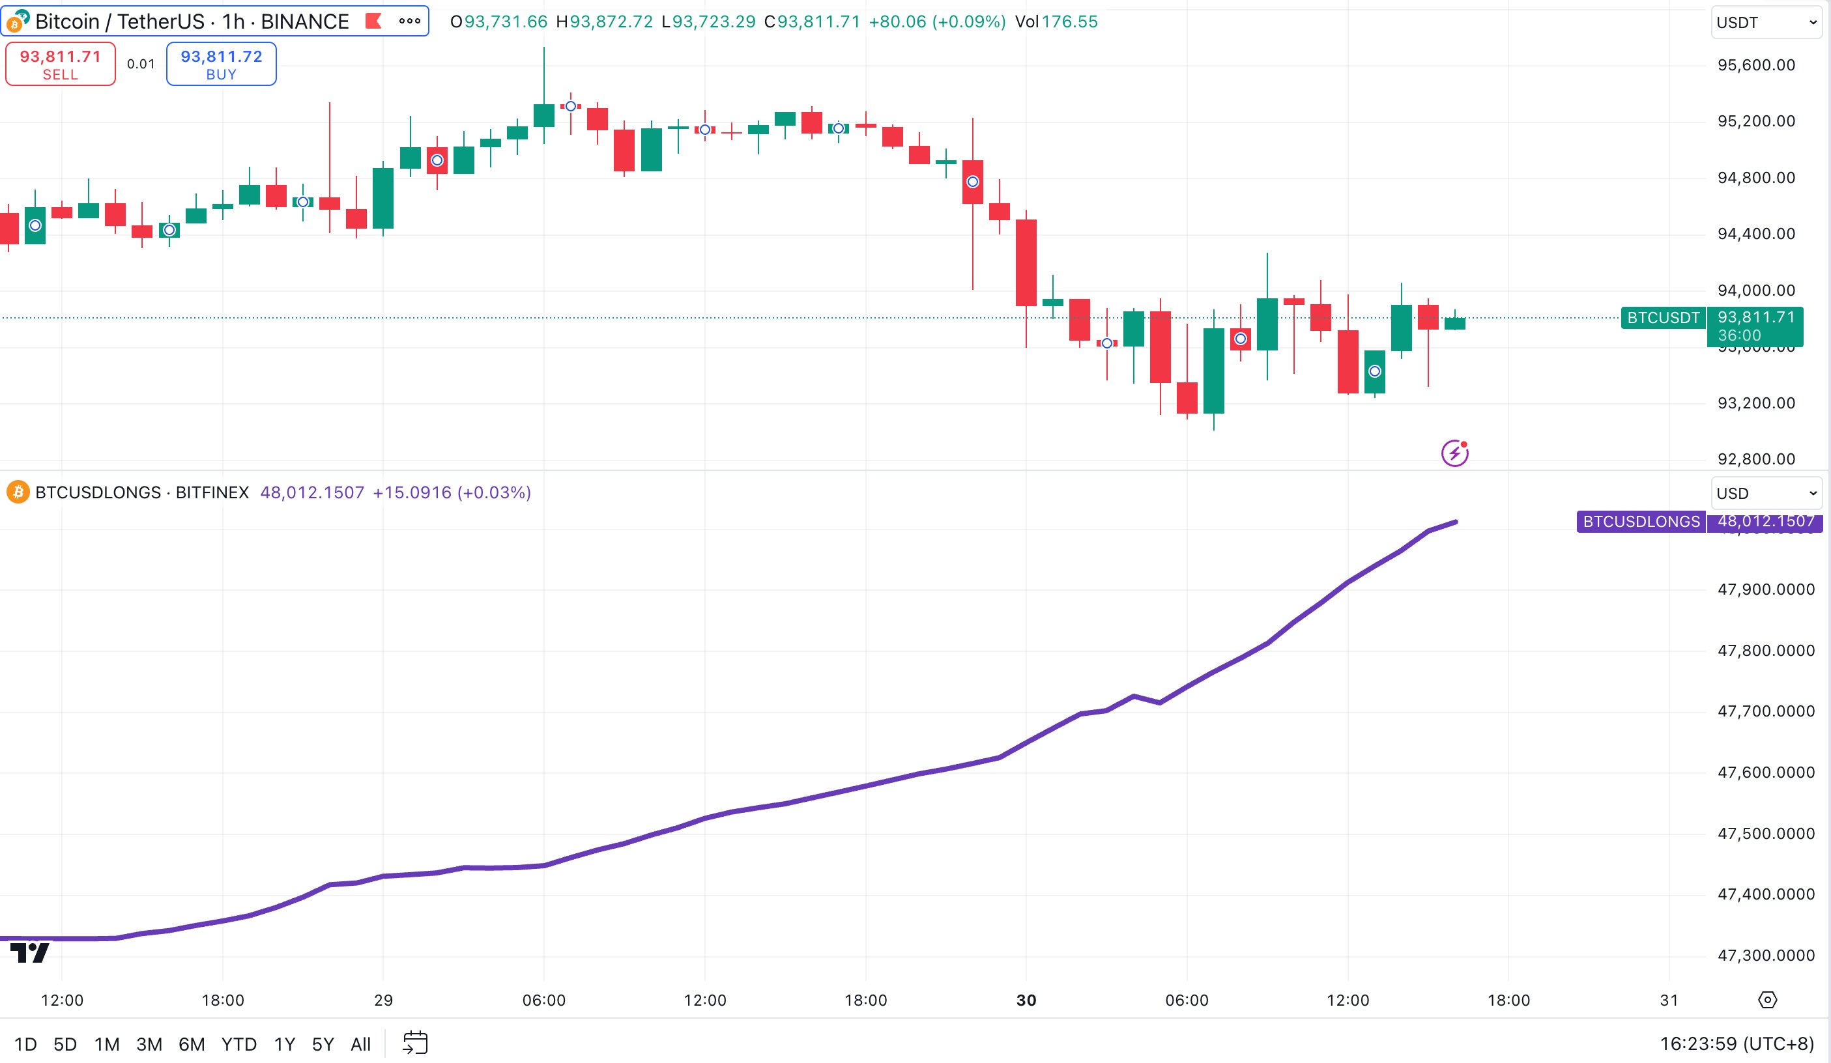Open chart settings gear at bottom right
The height and width of the screenshot is (1063, 1831).
coord(1767,1000)
